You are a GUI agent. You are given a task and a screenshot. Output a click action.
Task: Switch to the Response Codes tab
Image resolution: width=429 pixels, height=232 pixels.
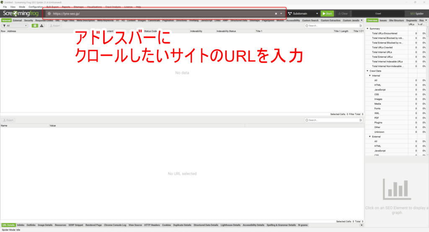(44, 20)
